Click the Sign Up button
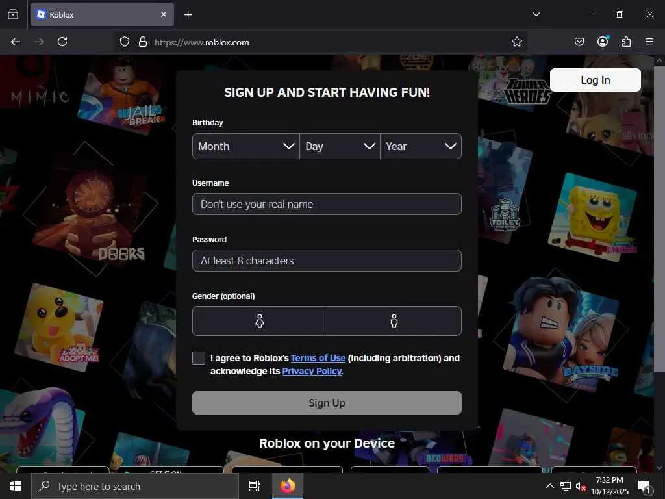Viewport: 665px width, 499px height. pos(327,403)
